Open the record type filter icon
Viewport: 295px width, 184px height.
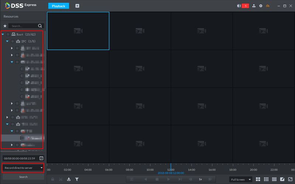[x=77, y=179]
